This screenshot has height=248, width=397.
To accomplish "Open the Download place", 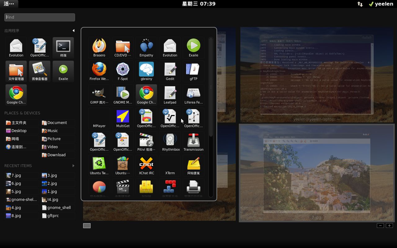I will 58,155.
